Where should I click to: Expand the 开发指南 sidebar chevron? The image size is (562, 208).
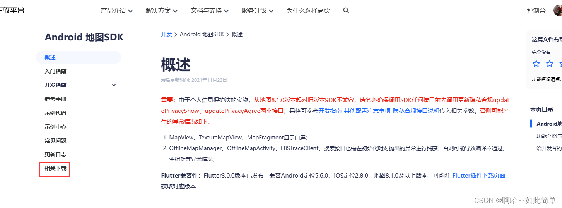114,85
